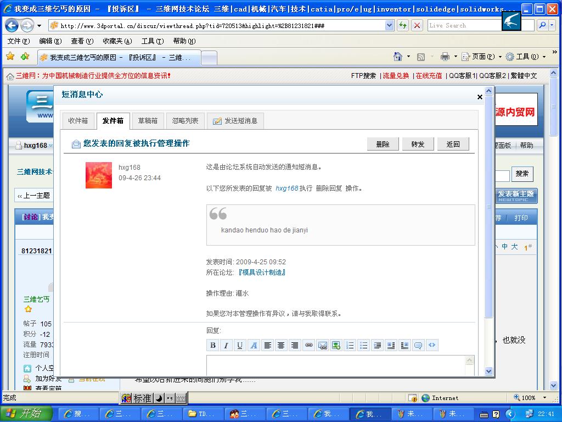Open 文件 File menu
This screenshot has width=562, height=422.
[18, 41]
